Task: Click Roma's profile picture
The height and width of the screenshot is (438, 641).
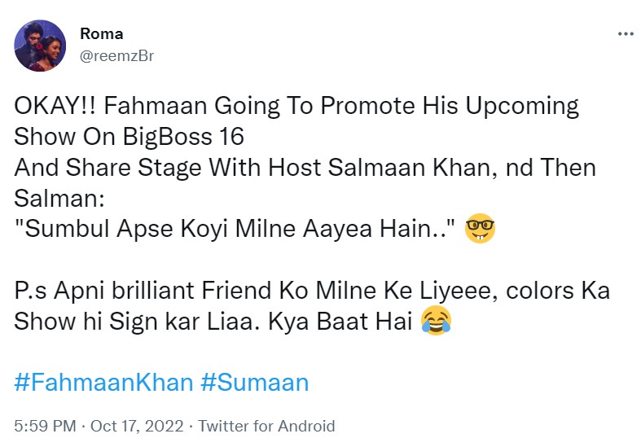Action: (41, 46)
